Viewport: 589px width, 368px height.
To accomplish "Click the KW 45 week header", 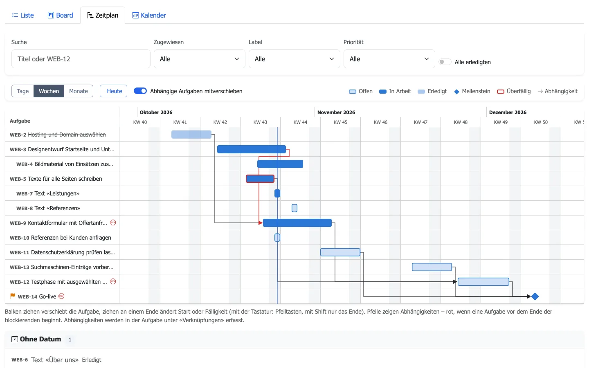I will (x=340, y=122).
